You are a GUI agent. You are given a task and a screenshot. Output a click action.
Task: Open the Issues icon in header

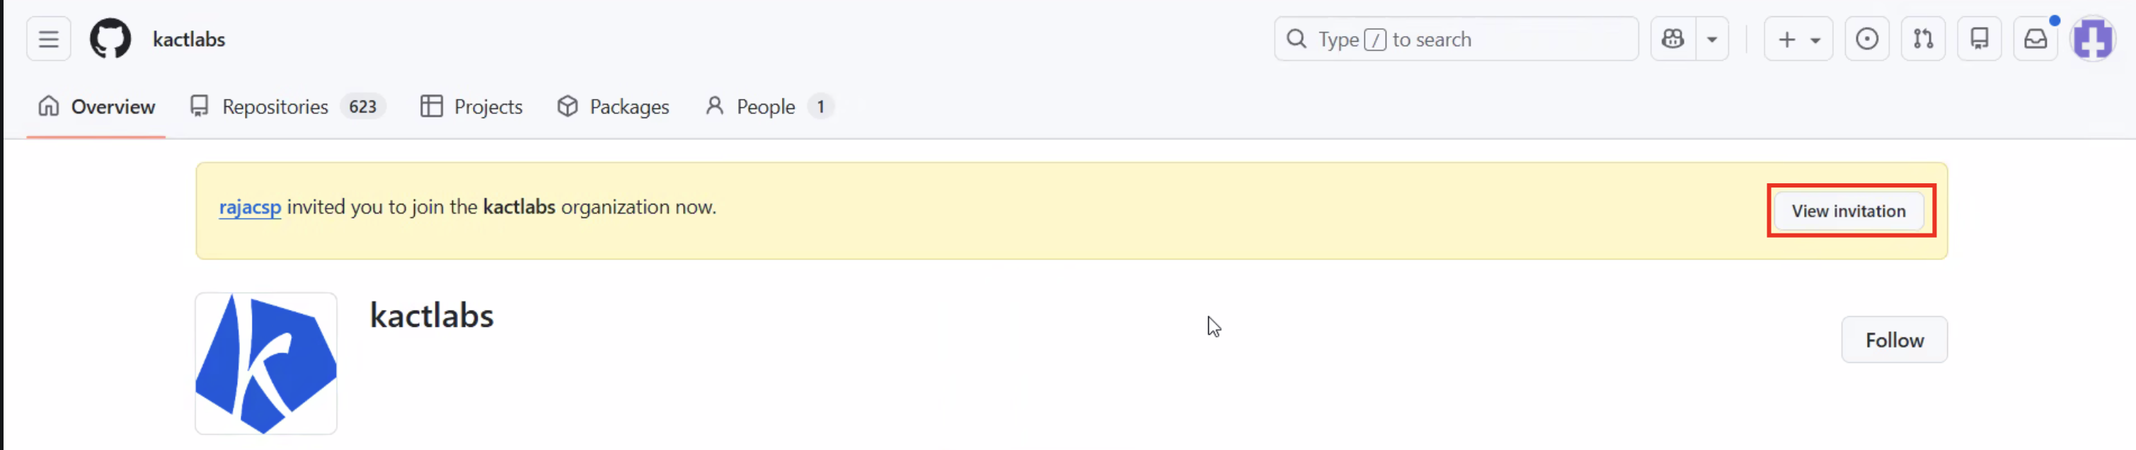coord(1866,39)
